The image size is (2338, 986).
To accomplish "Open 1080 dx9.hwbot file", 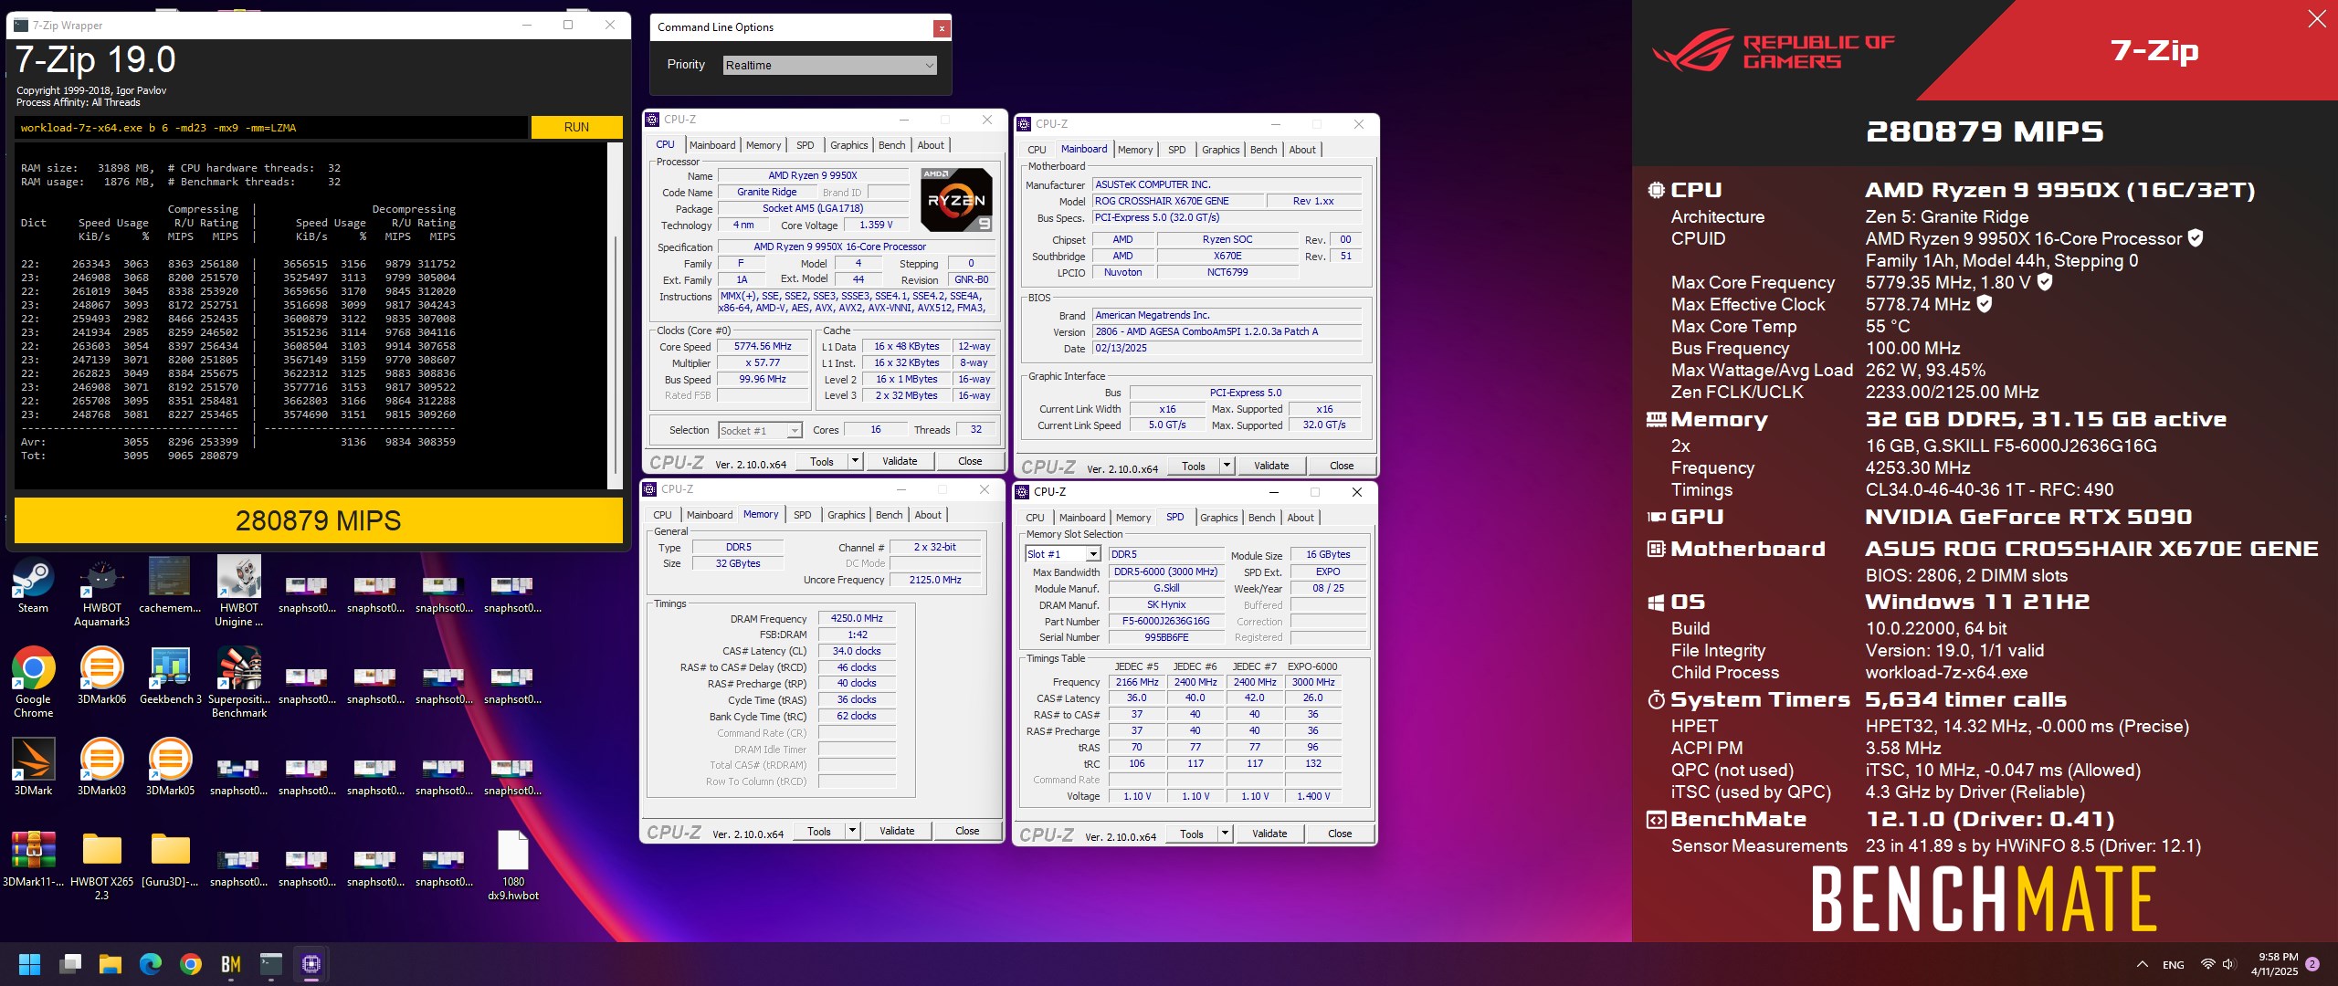I will point(512,865).
